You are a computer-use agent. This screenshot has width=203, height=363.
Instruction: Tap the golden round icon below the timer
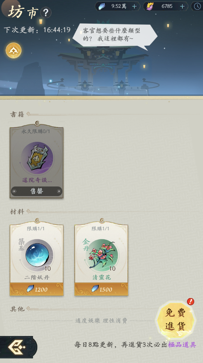[x=13, y=50]
